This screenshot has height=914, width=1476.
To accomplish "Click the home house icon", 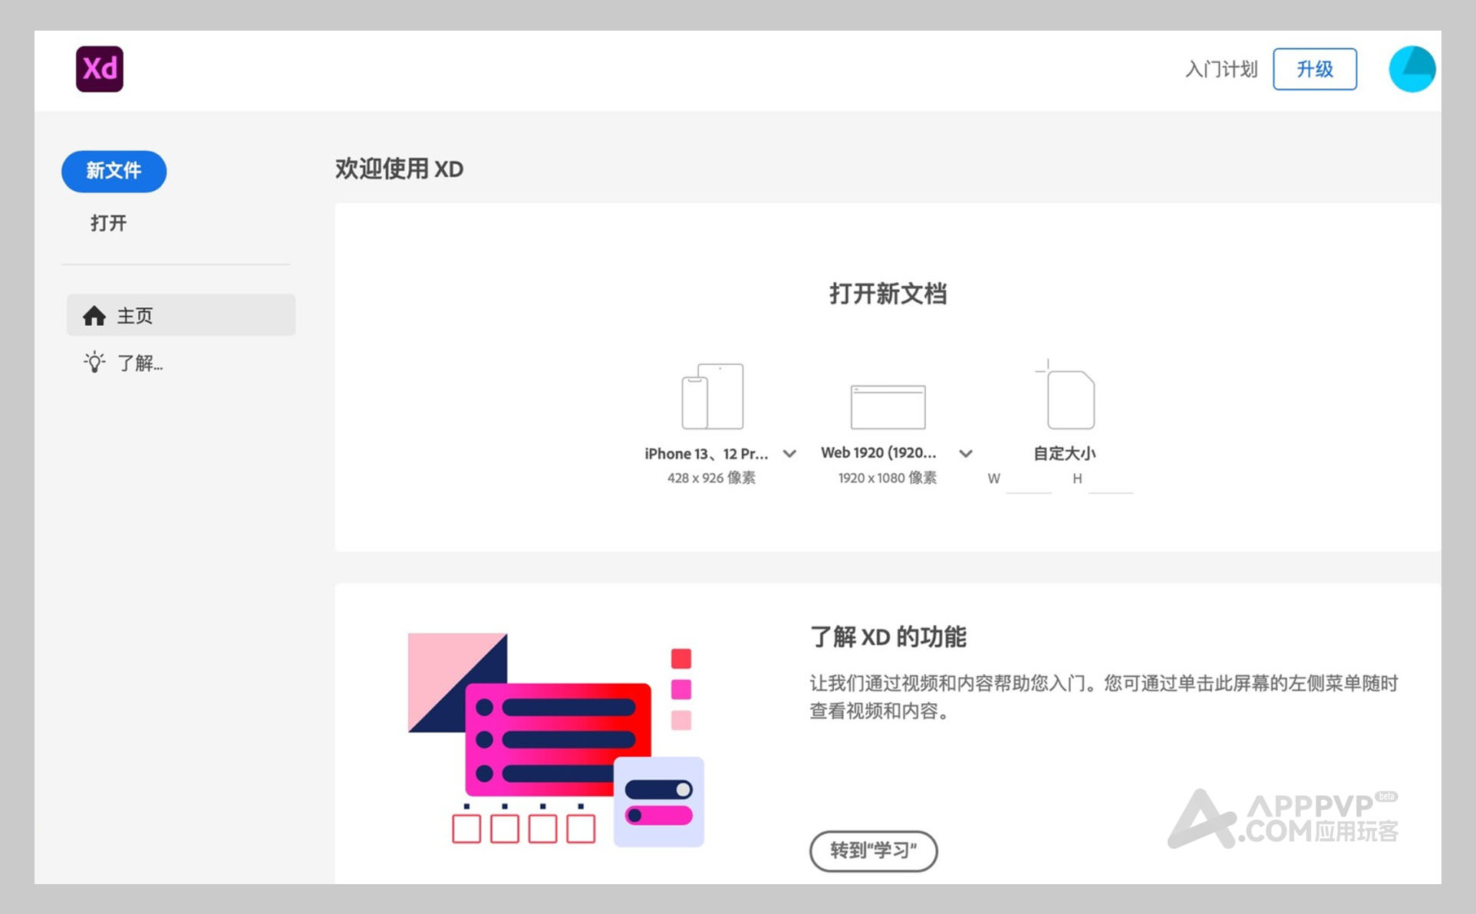I will pyautogui.click(x=94, y=316).
